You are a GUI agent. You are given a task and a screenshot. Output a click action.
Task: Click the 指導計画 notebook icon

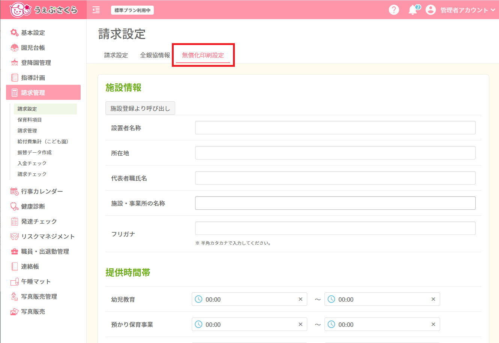click(x=14, y=78)
